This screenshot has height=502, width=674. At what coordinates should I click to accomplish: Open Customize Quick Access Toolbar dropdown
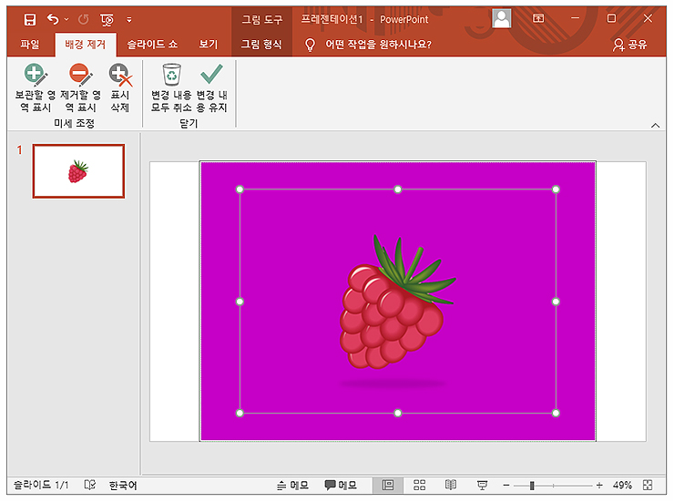129,20
